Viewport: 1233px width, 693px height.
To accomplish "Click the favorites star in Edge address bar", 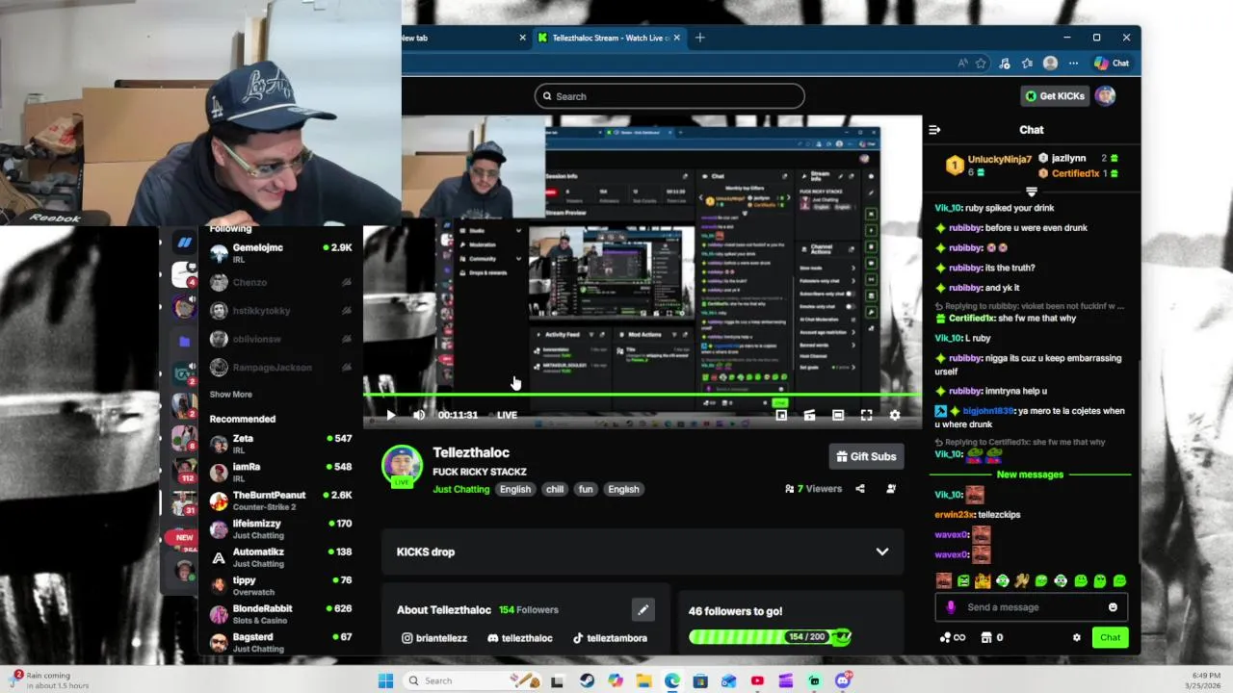I will (x=981, y=64).
